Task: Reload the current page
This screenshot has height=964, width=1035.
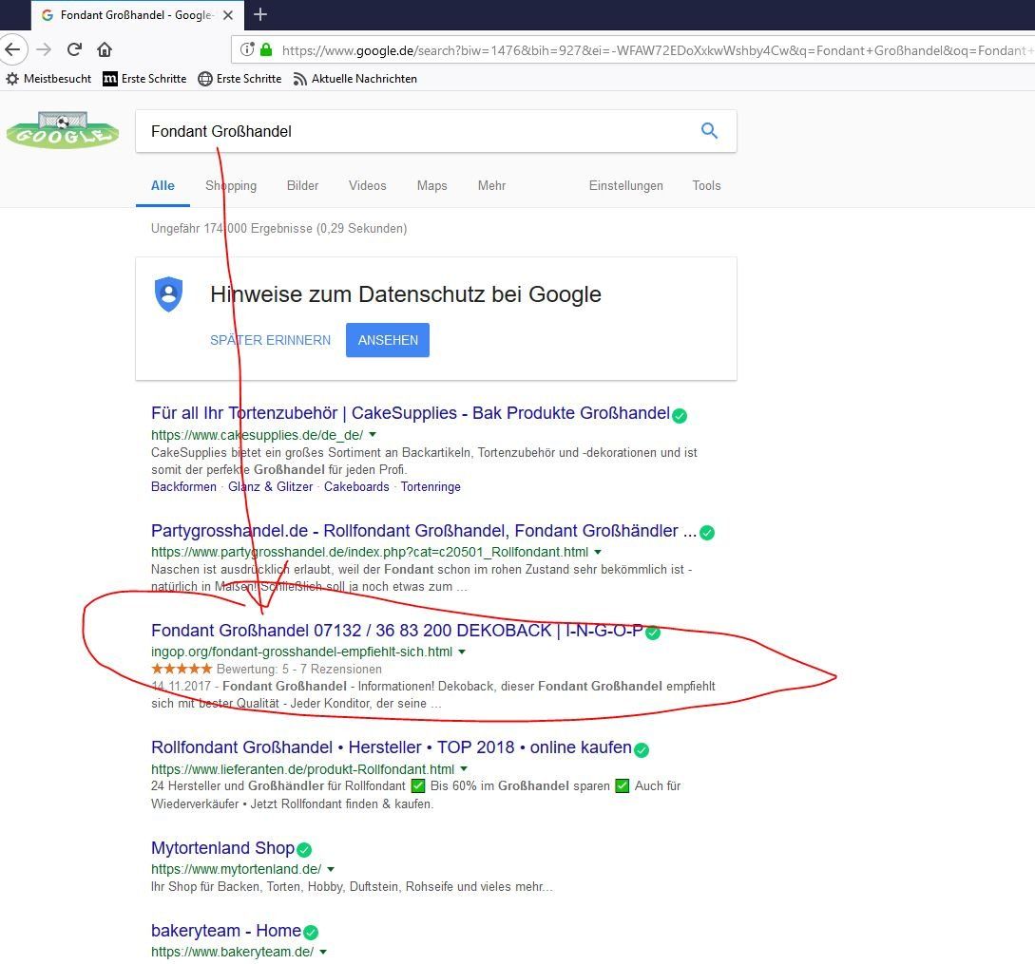Action: click(74, 49)
